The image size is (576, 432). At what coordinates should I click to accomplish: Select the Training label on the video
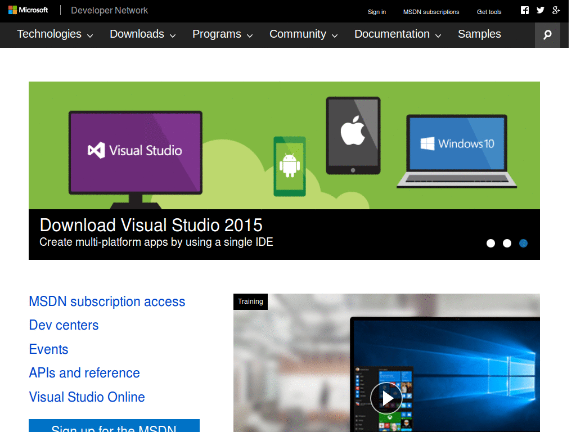coord(250,301)
